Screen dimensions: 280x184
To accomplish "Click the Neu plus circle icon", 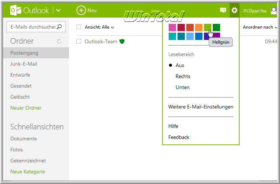I will 81,10.
